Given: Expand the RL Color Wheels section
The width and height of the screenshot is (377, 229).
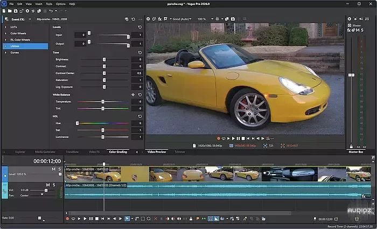Looking at the screenshot, I should (5, 40).
